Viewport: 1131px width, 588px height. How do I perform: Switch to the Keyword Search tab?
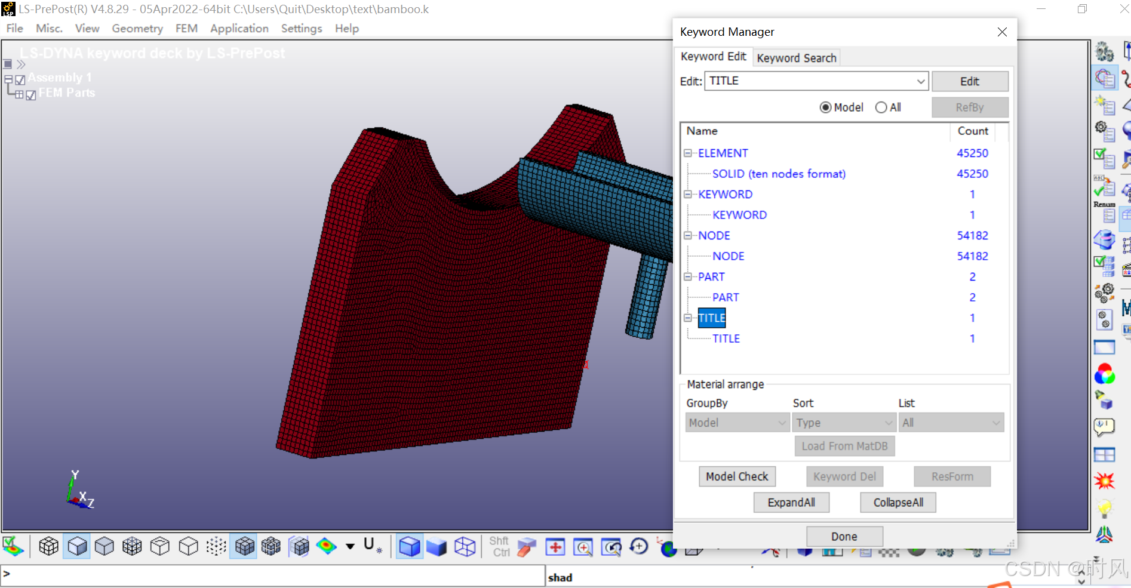[x=797, y=58]
